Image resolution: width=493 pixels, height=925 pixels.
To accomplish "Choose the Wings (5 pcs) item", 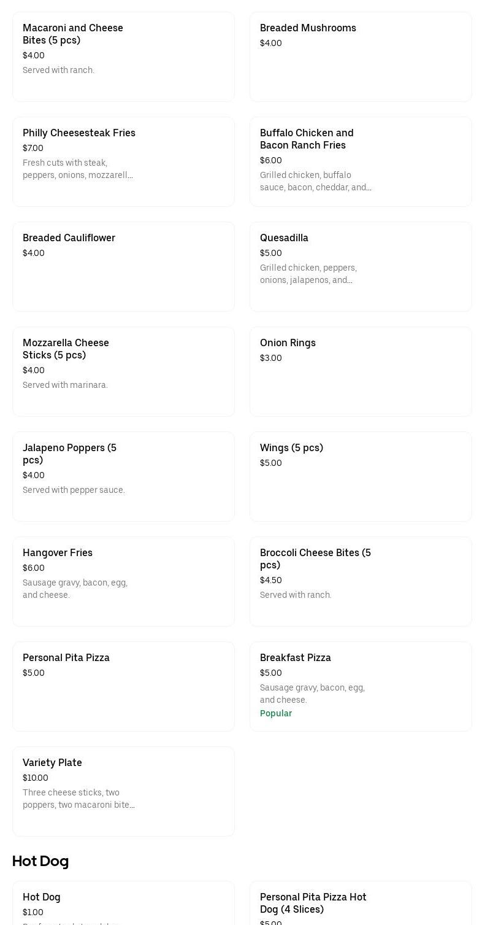I will pyautogui.click(x=361, y=476).
